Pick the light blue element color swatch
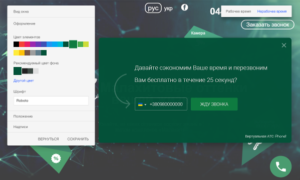Screen dimensions: 300x180 (x=55, y=44)
